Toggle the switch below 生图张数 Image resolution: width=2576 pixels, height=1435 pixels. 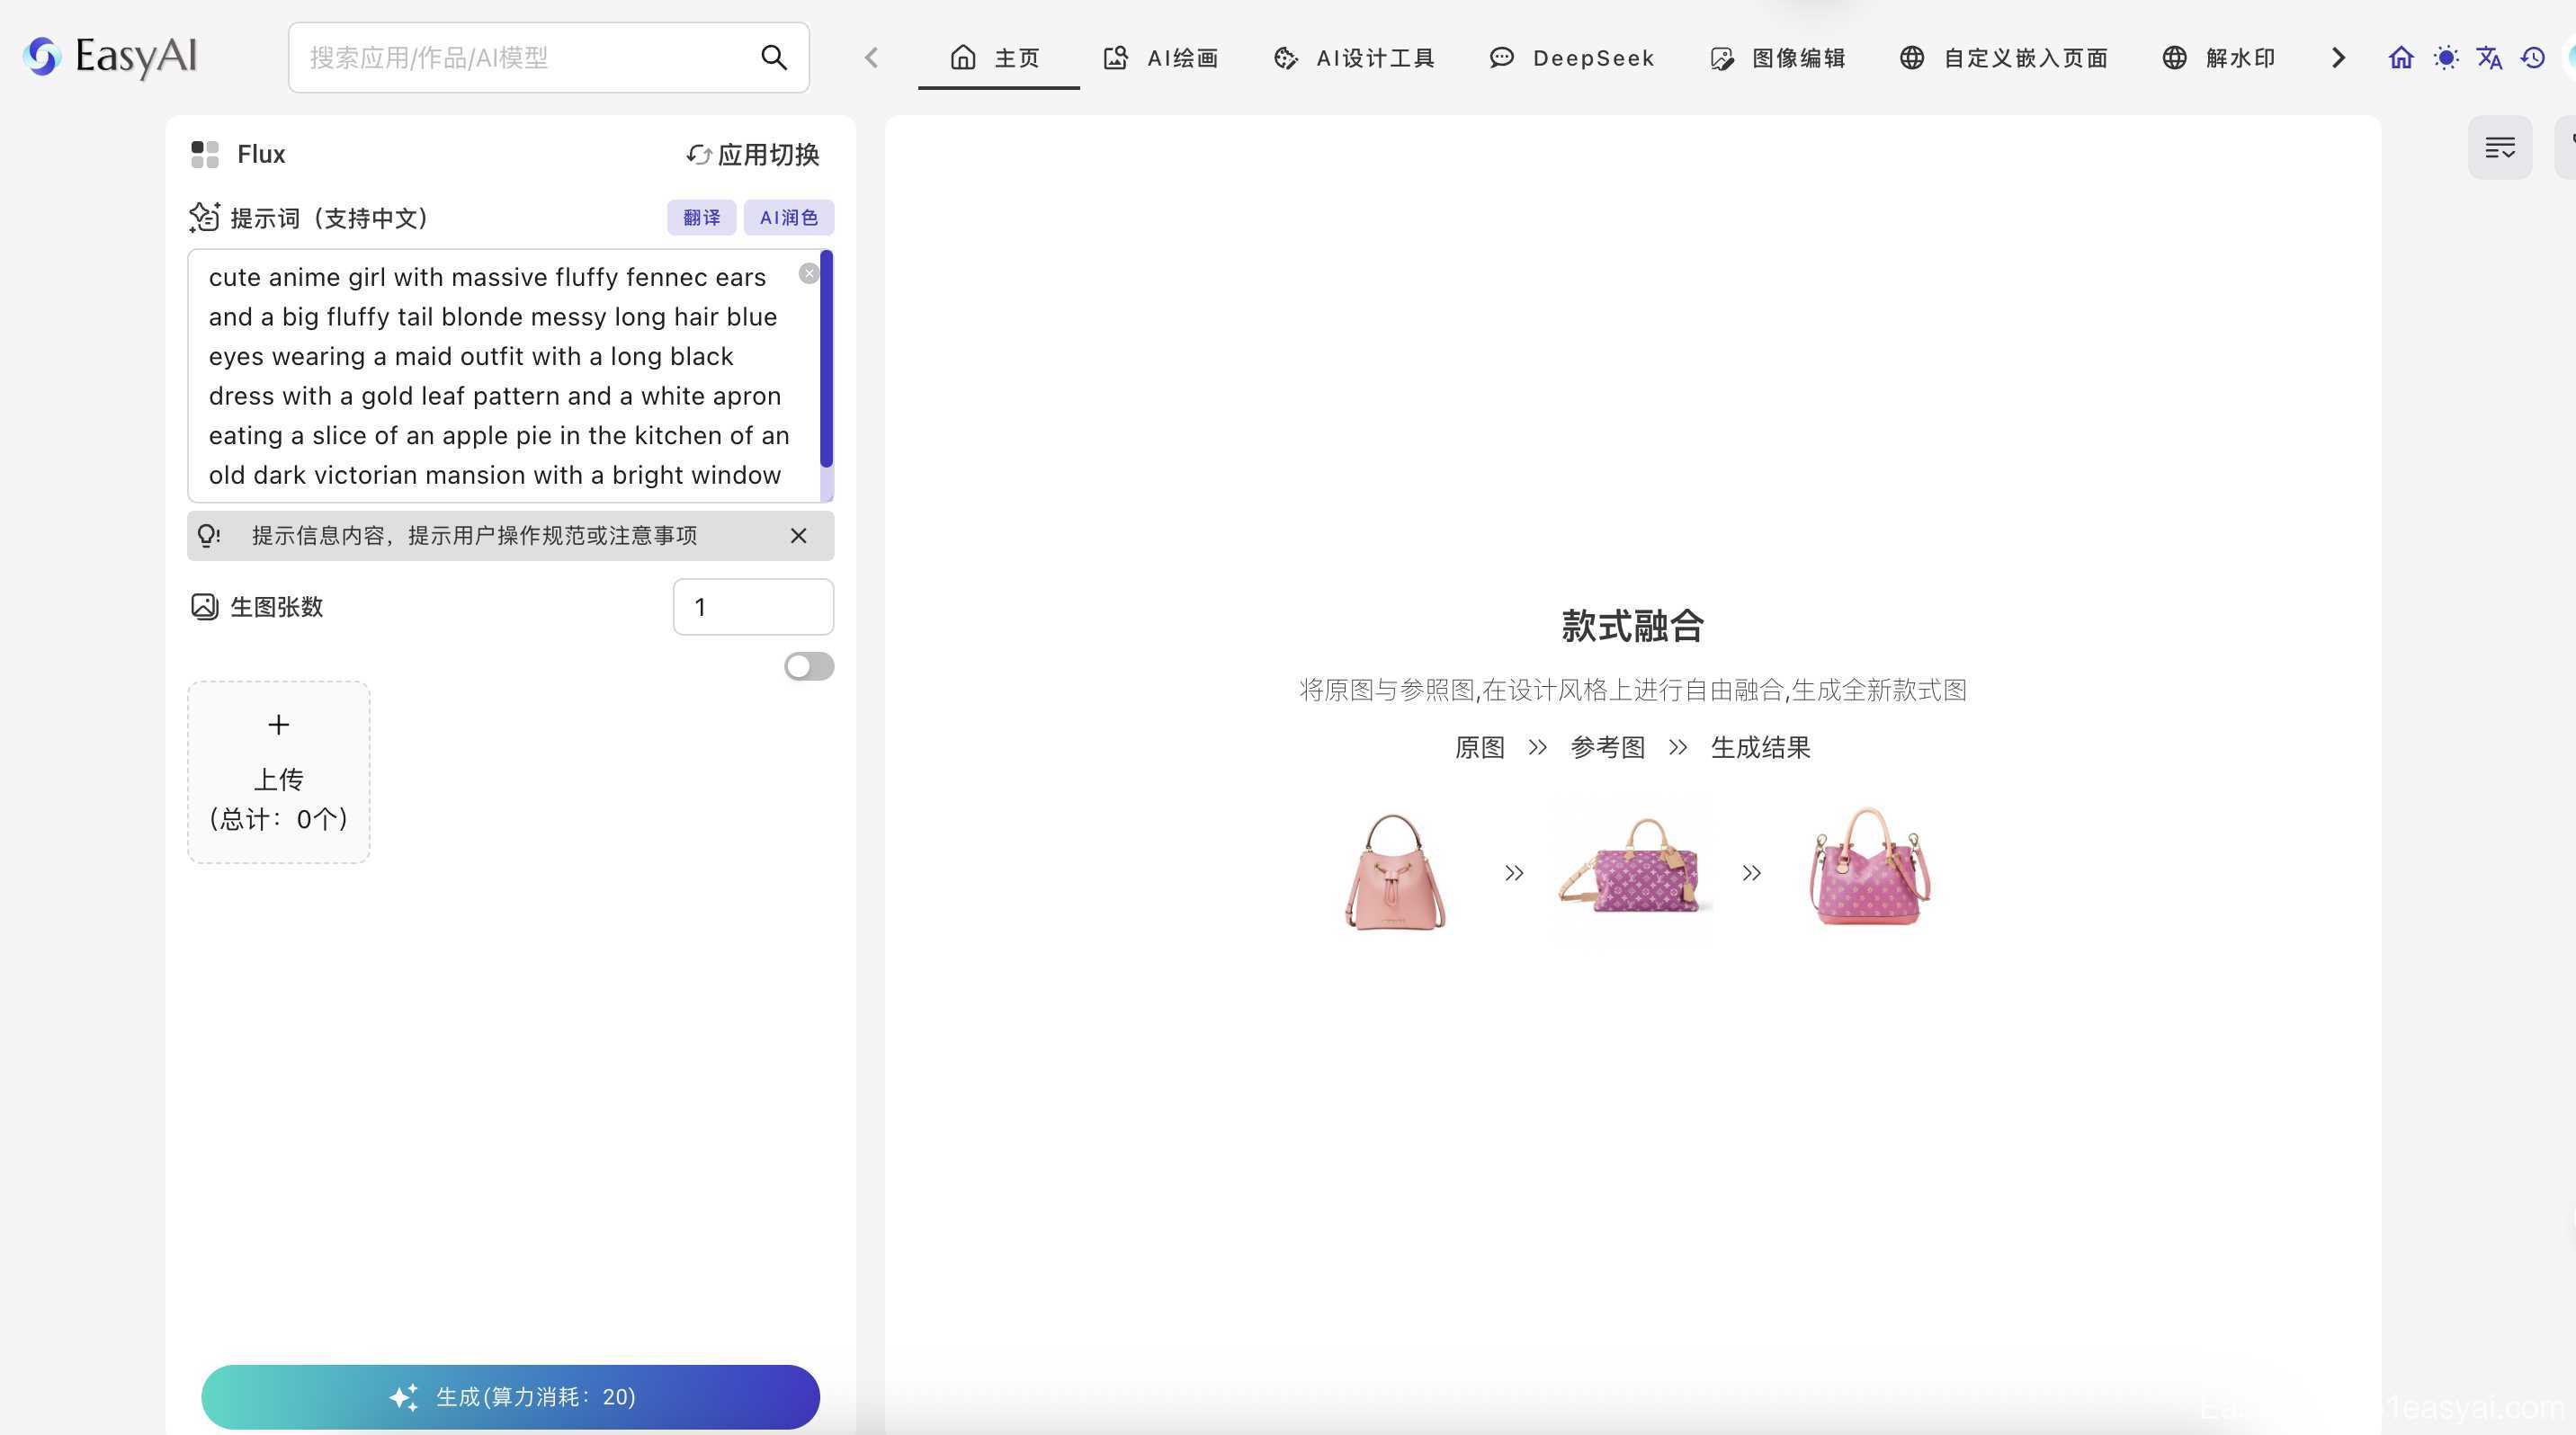tap(809, 666)
